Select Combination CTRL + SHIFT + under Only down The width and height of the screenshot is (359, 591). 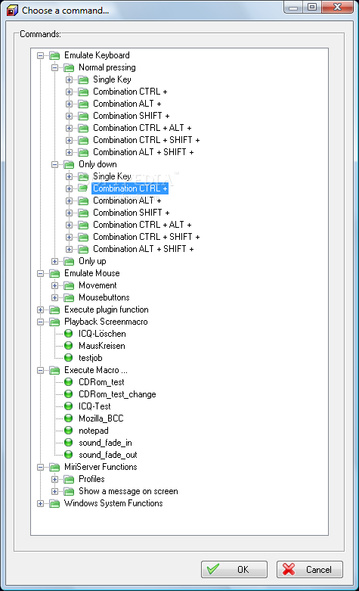pyautogui.click(x=147, y=237)
